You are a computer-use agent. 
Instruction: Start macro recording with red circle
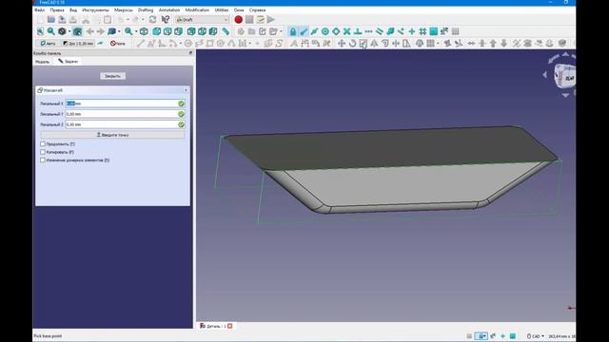[x=239, y=19]
